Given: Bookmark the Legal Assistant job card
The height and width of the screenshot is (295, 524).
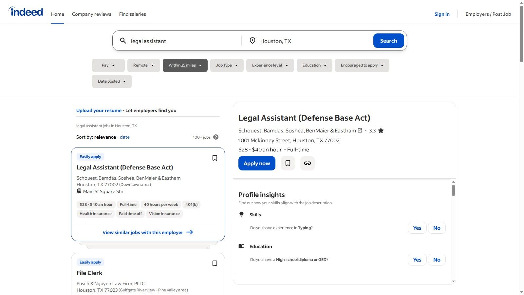Looking at the screenshot, I should (x=215, y=158).
